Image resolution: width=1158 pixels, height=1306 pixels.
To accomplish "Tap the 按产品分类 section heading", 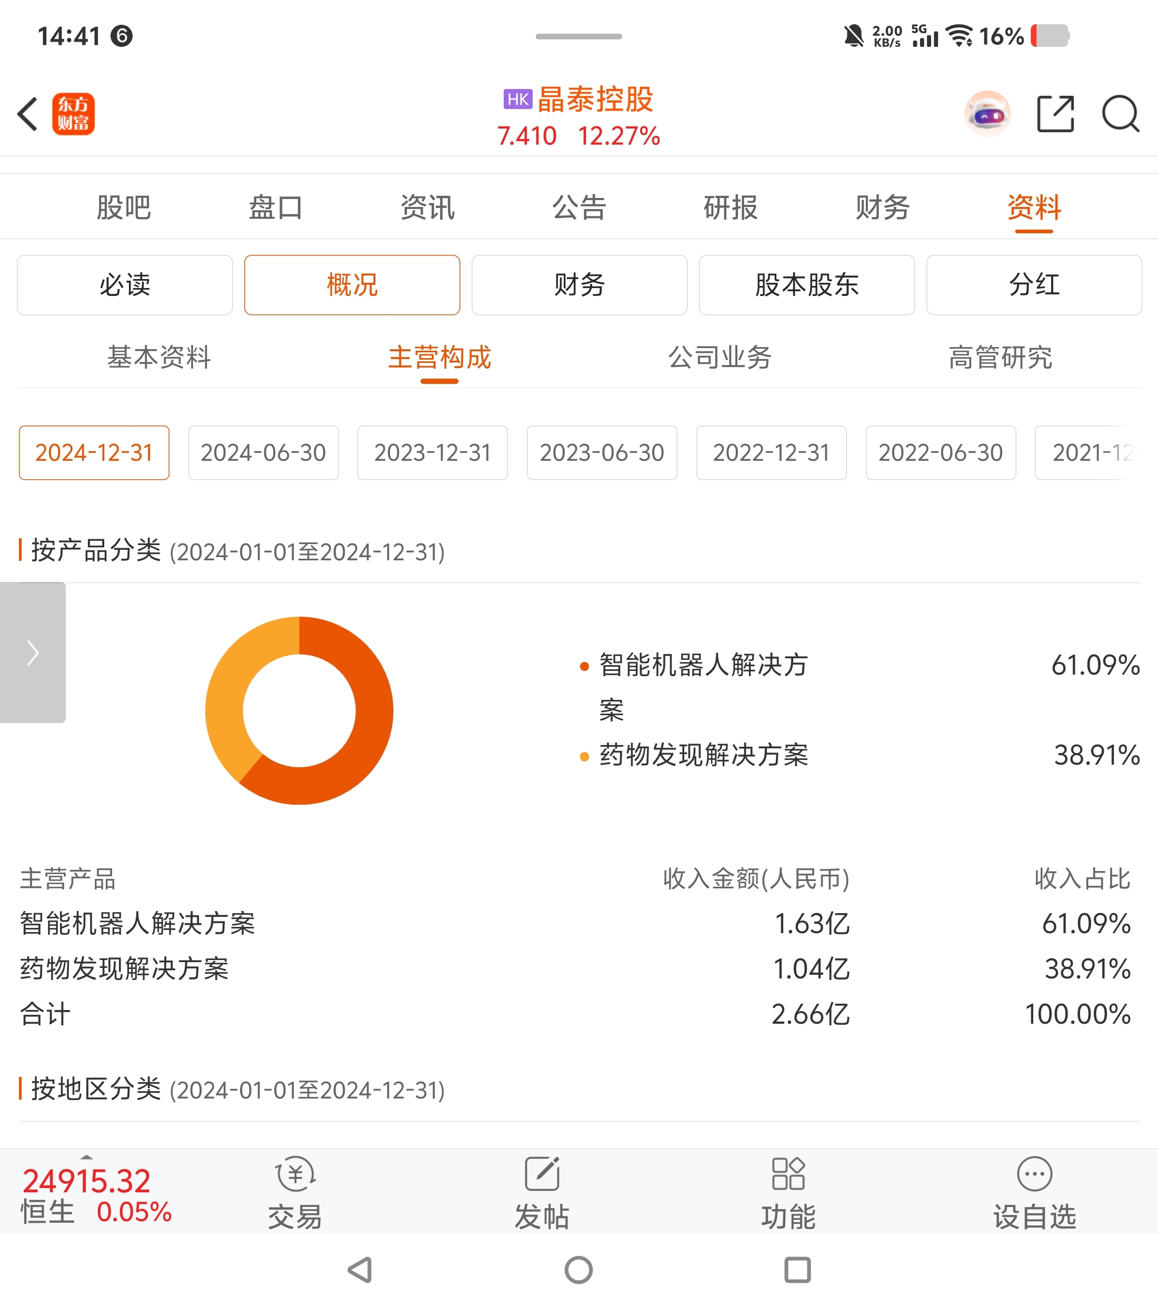I will tap(96, 550).
